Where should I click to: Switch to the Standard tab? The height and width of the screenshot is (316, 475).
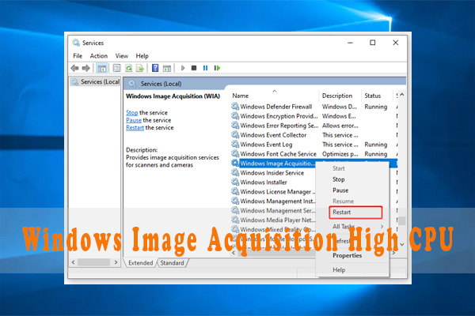click(x=172, y=263)
